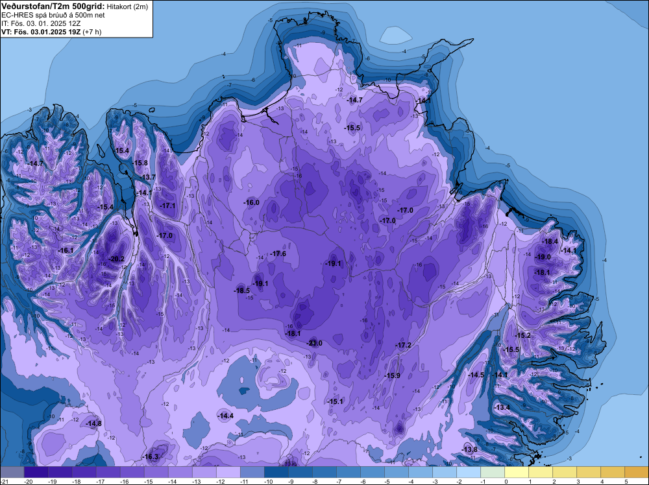Image resolution: width=649 pixels, height=485 pixels.
Task: Select the legend swatch labeled -18
Action: tap(84, 472)
